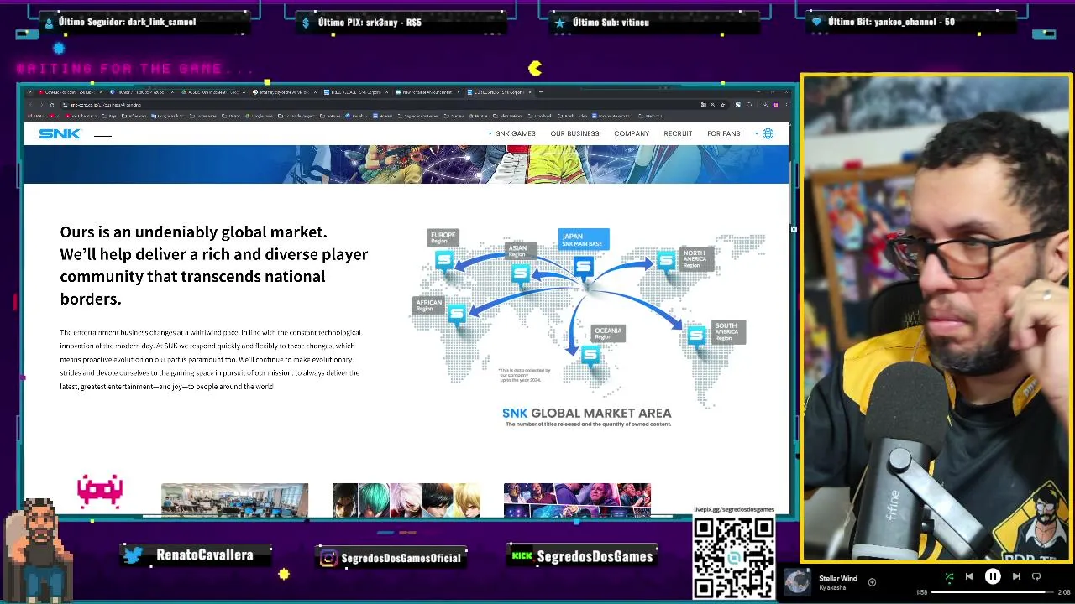
Task: Skip to the next track
Action: [x=1016, y=576]
